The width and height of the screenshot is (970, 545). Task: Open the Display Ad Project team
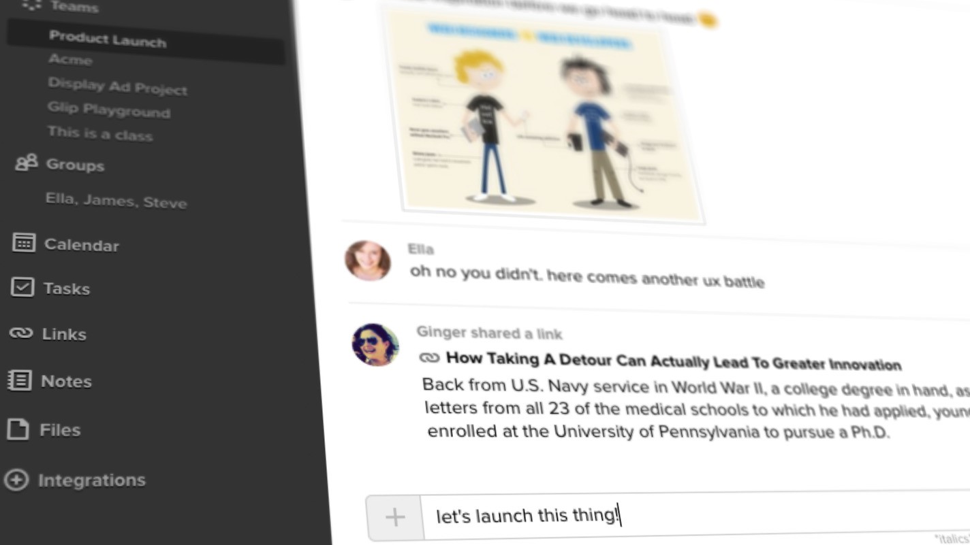click(117, 87)
